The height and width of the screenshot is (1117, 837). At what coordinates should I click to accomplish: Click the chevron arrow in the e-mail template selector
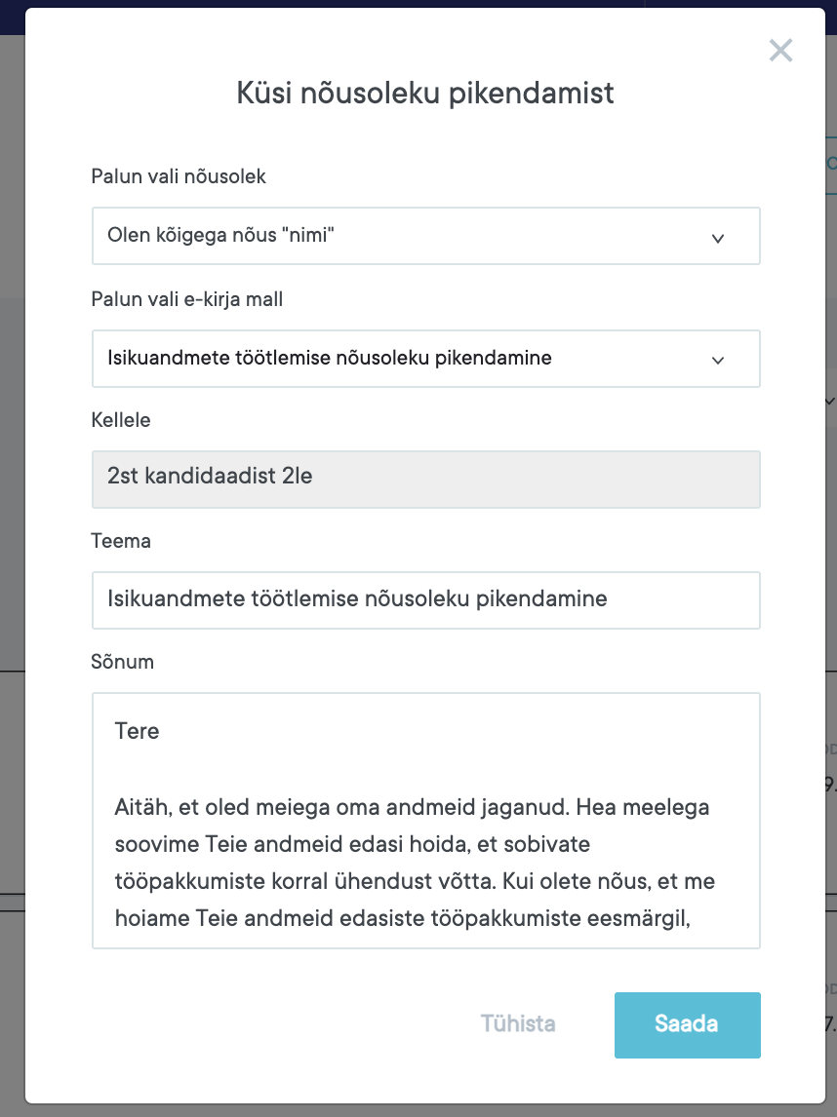point(718,360)
